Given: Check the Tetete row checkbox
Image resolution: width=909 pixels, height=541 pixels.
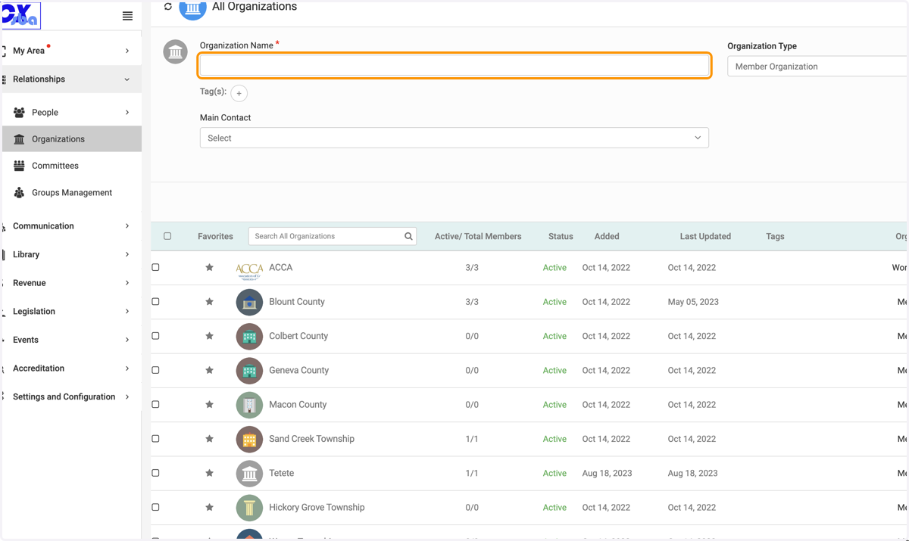Looking at the screenshot, I should click(x=155, y=472).
